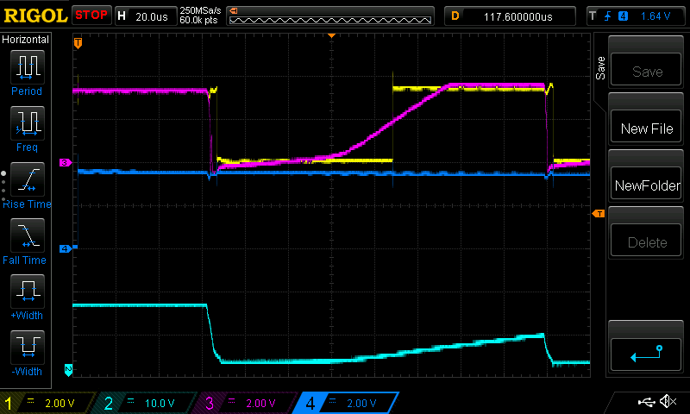Click the orange T marker at top-left of graticule
690x414 pixels.
[x=78, y=43]
